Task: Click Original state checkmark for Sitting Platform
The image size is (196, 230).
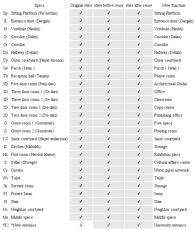Action: pos(81,13)
